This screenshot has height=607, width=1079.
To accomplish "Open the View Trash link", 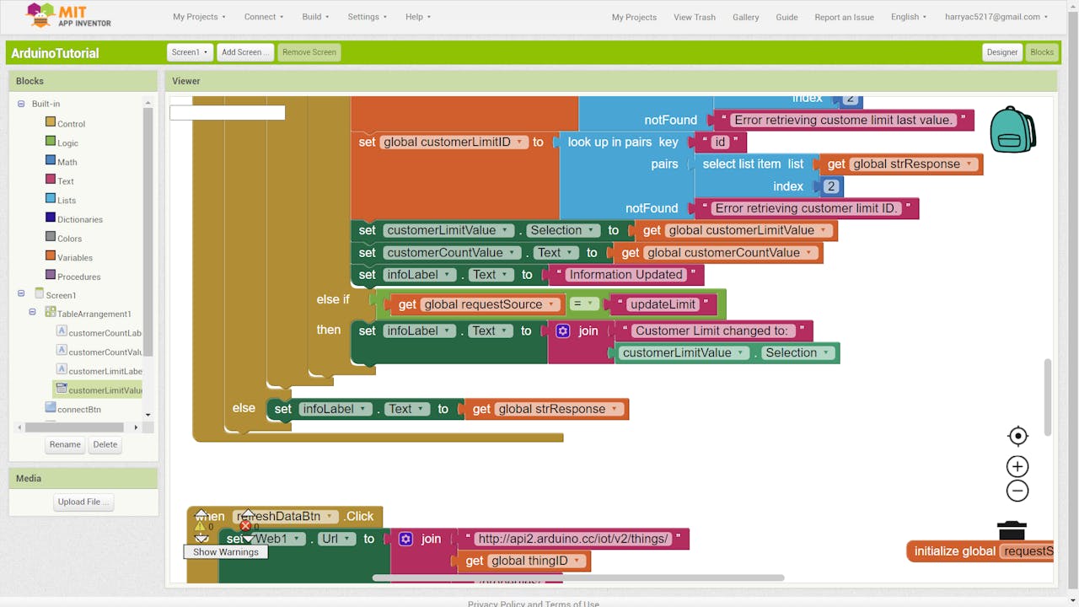I will click(x=695, y=17).
